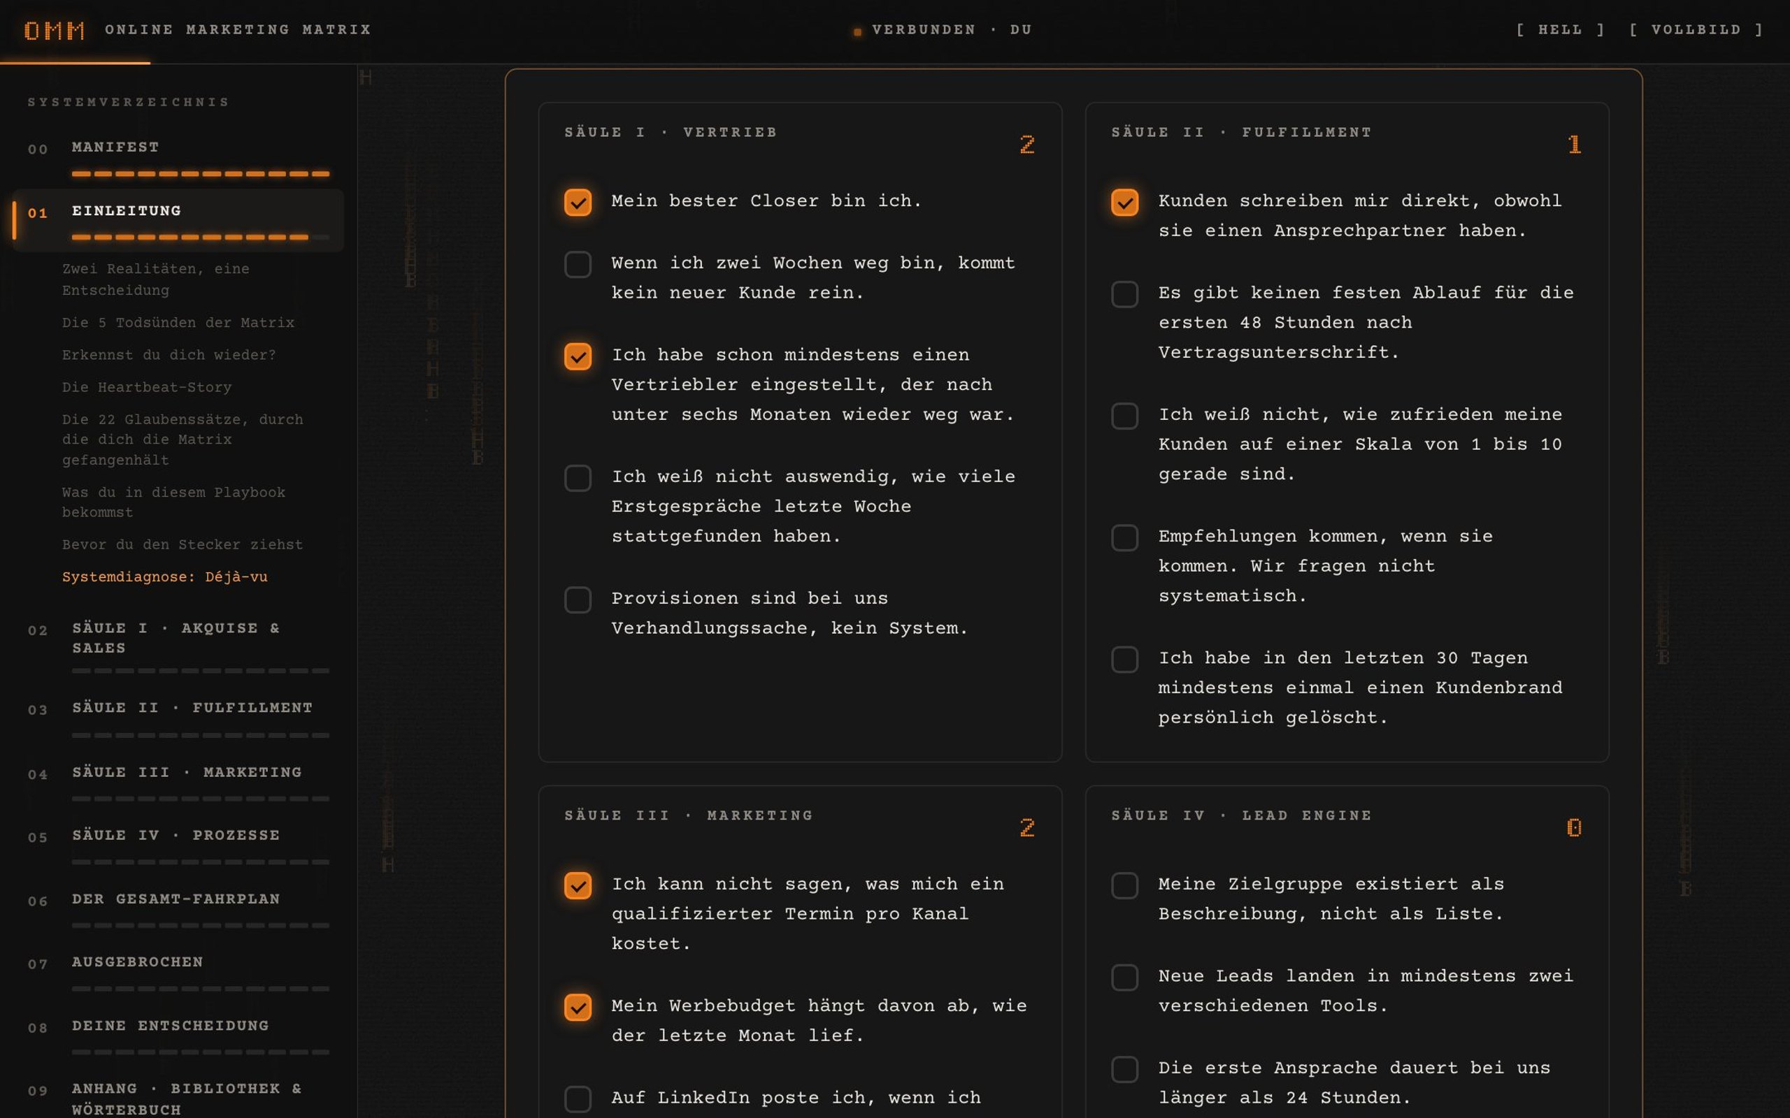Uncheck 'Mein Werbebudget hängt davon ab' box

click(x=578, y=1007)
